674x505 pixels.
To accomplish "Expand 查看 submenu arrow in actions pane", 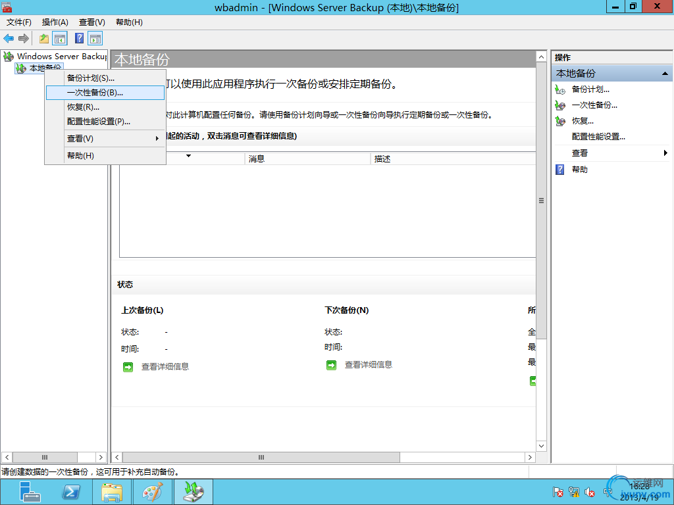I will tap(665, 153).
